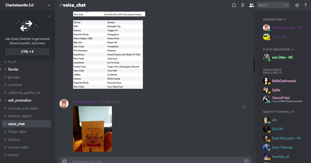Show pinned messages with pin icon
The height and width of the screenshot is (163, 311).
coord(243,5)
